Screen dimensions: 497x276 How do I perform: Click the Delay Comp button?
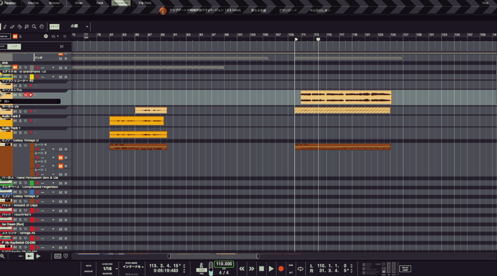pos(405,268)
